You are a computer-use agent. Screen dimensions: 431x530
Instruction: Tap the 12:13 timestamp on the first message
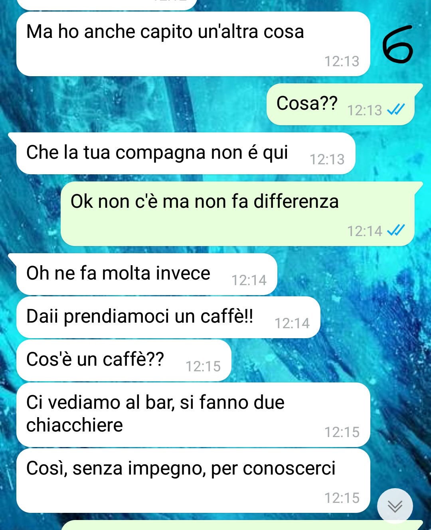pyautogui.click(x=342, y=61)
